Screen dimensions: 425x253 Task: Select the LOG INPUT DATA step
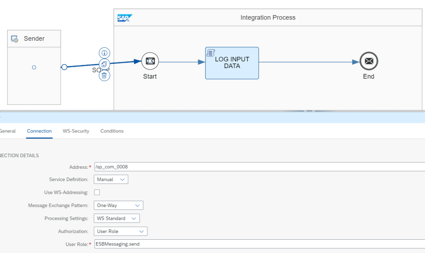(232, 63)
